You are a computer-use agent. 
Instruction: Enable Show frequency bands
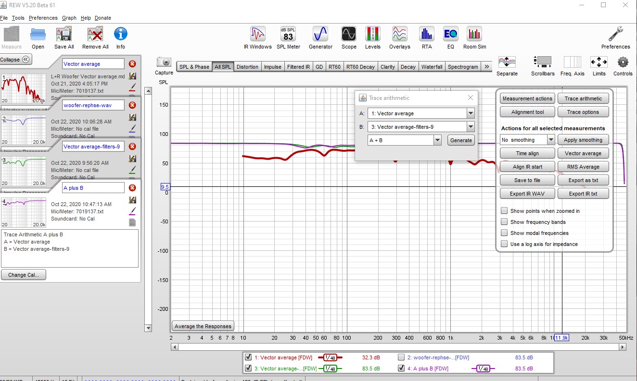pos(504,222)
